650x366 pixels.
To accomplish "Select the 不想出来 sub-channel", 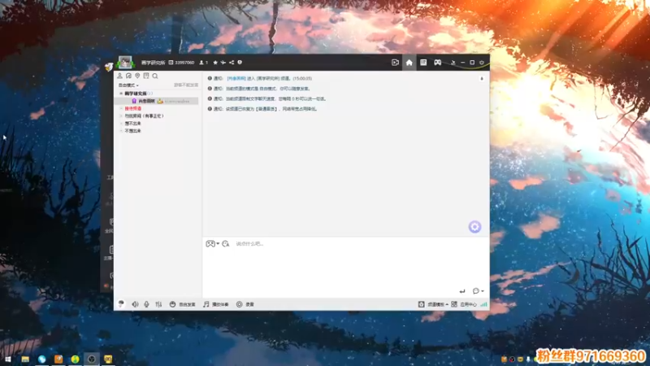I will coord(132,131).
